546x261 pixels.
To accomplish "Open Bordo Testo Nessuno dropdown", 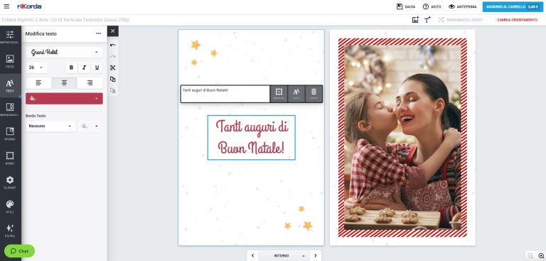I will pyautogui.click(x=50, y=126).
